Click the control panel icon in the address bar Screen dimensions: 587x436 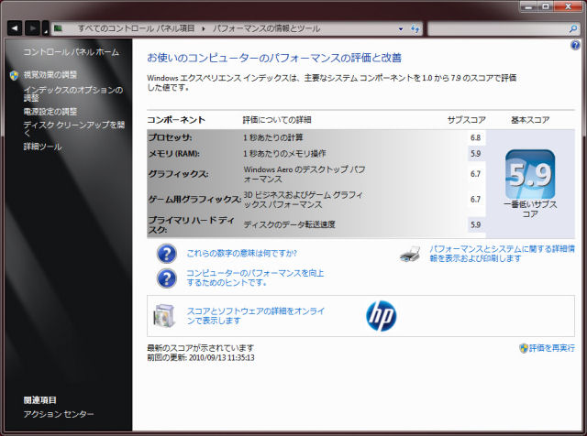click(x=58, y=28)
